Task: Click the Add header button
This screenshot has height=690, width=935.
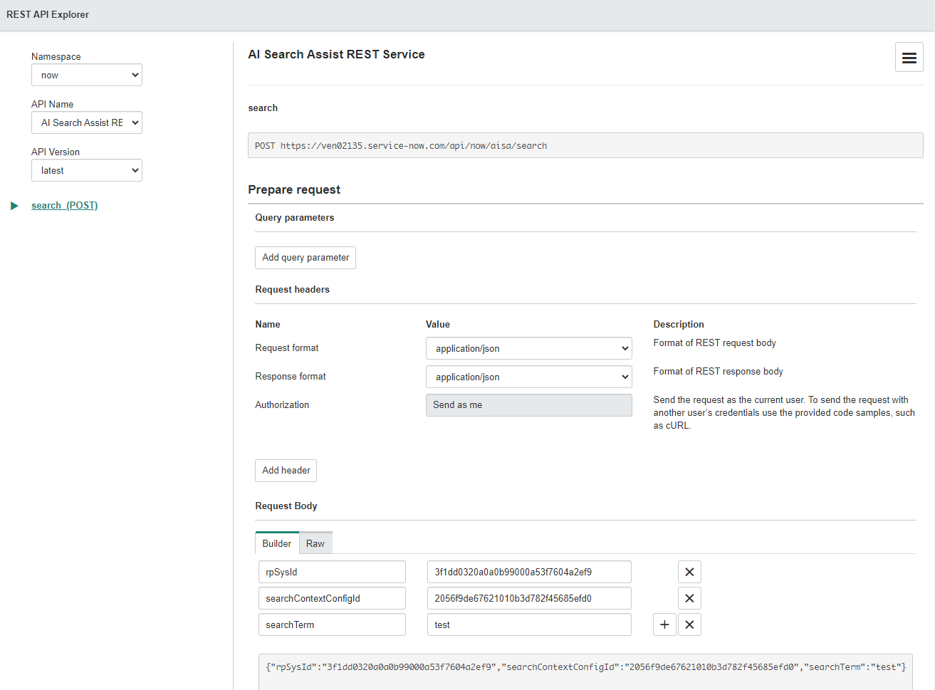Action: click(x=286, y=471)
